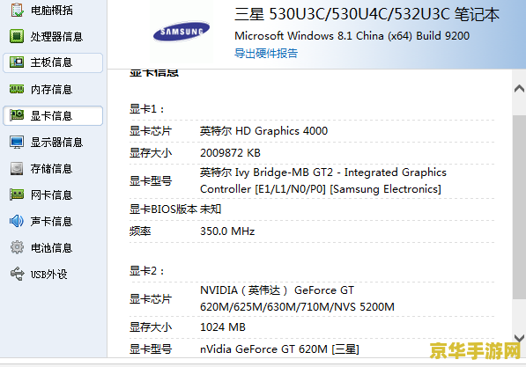Open the 存储信息 hard disk icon
The height and width of the screenshot is (367, 526).
pyautogui.click(x=17, y=169)
